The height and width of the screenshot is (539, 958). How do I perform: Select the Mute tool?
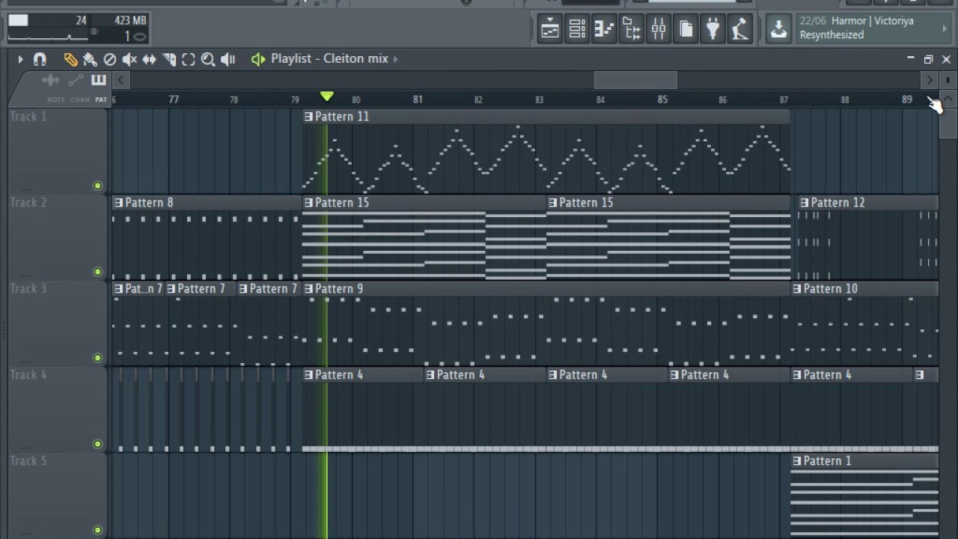[x=129, y=59]
